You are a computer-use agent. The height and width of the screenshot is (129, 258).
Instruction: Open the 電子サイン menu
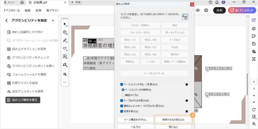(53, 10)
